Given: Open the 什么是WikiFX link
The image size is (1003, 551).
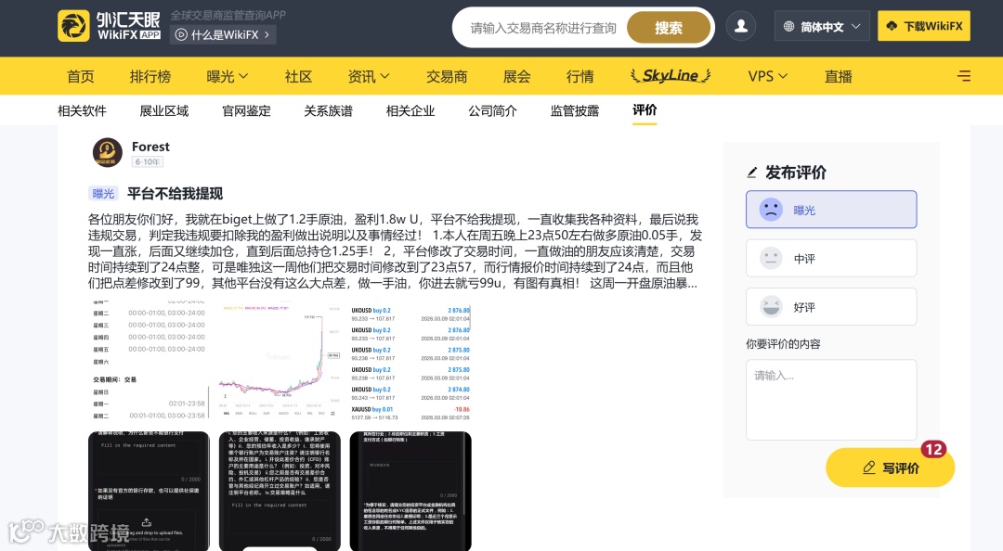Looking at the screenshot, I should (x=223, y=34).
